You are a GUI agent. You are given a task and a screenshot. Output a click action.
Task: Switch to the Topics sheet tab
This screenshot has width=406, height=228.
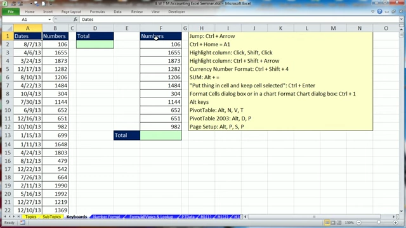click(x=30, y=217)
